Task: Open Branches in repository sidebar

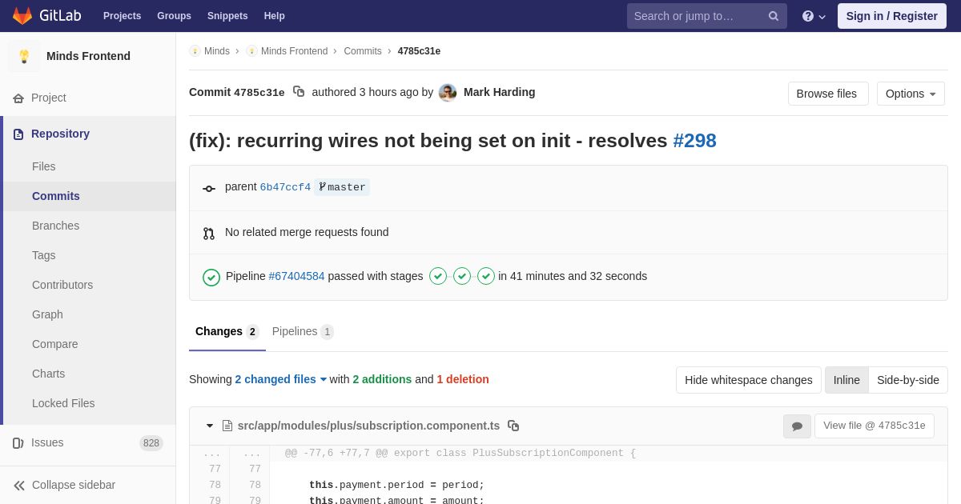Action: 55,226
